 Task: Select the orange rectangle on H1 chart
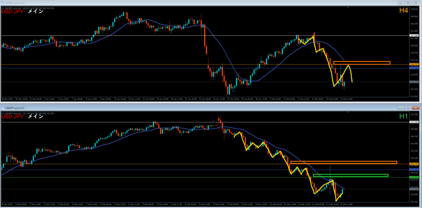343,162
